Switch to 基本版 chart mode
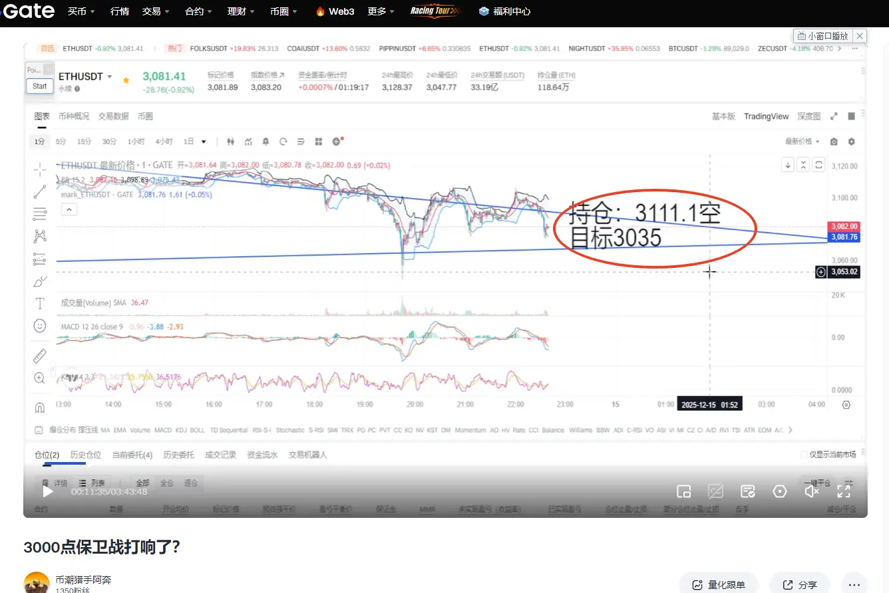Viewport: 889px width, 593px height. tap(723, 116)
